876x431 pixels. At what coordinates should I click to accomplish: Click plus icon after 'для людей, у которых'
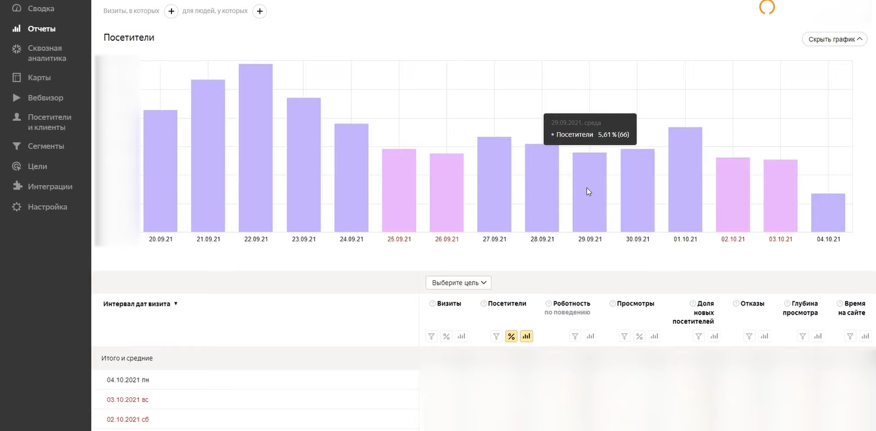point(259,11)
